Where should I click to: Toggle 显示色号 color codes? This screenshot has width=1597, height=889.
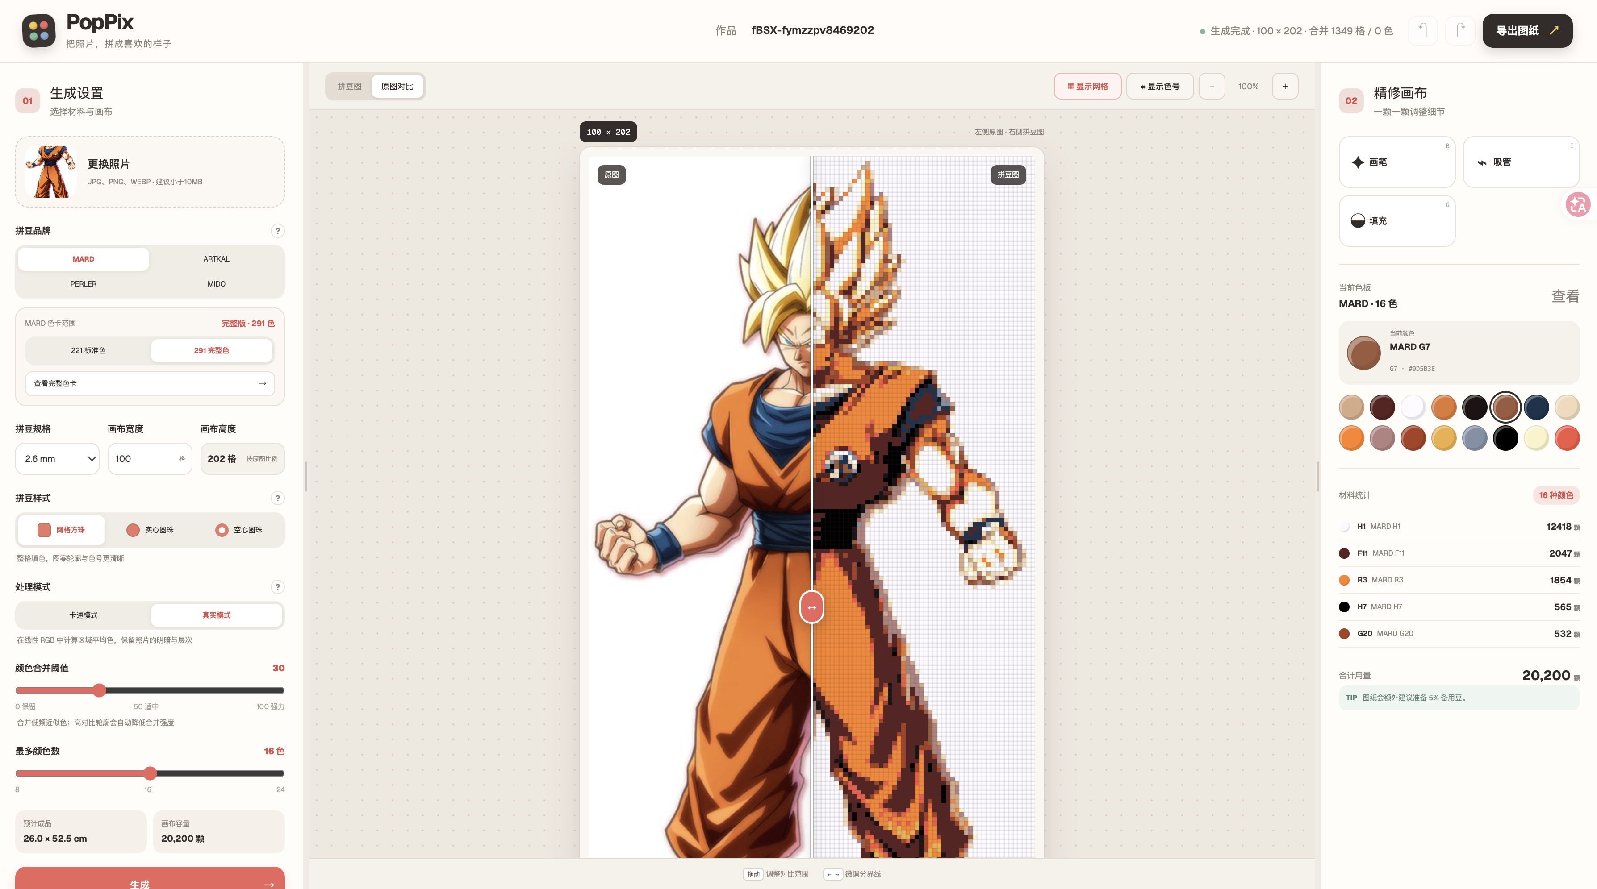[1160, 86]
